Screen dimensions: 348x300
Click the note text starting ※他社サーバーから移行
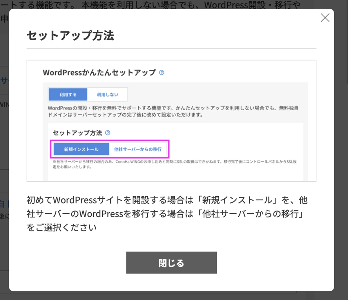click(x=175, y=164)
